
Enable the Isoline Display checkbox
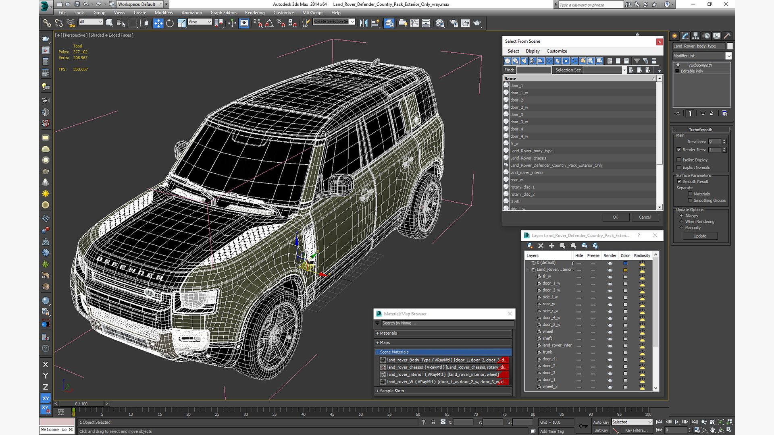pyautogui.click(x=679, y=160)
